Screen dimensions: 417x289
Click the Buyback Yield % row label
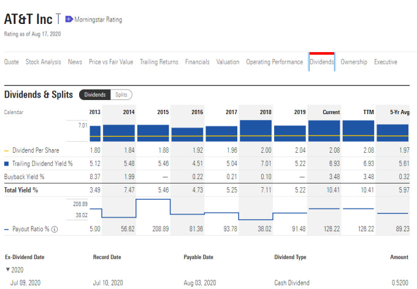(24, 177)
